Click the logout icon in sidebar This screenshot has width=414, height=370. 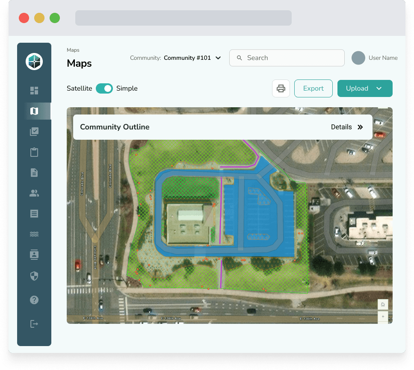(x=34, y=324)
